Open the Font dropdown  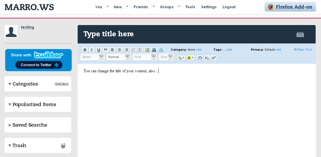144,57
